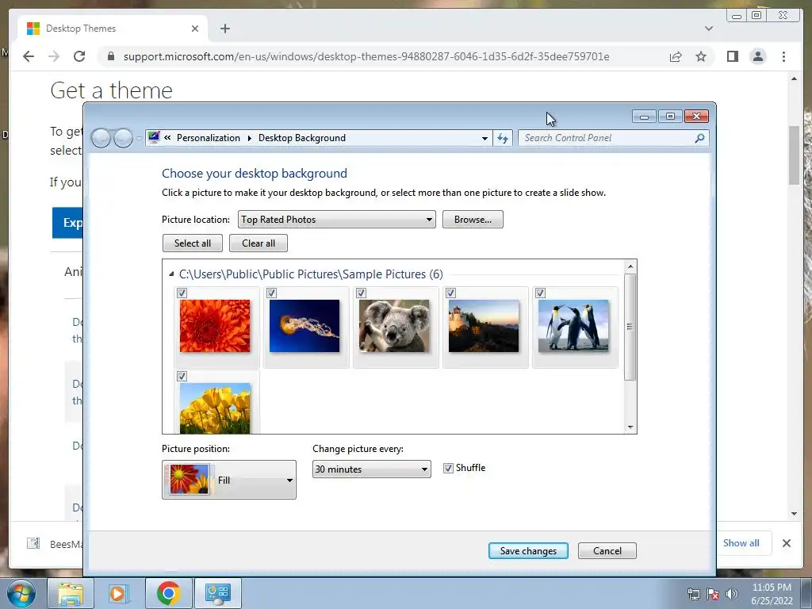Open Windows Explorer from the taskbar
Viewport: 812px width, 609px height.
click(70, 593)
